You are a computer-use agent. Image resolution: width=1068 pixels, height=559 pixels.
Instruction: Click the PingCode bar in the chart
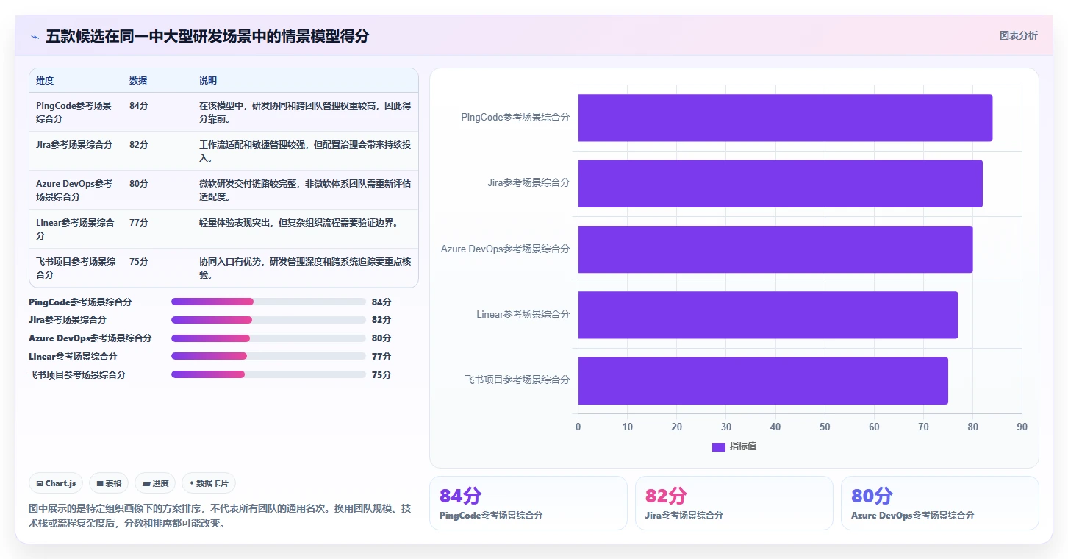click(785, 118)
